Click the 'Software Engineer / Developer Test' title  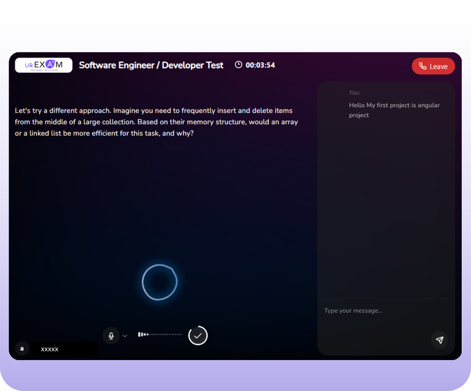(151, 65)
